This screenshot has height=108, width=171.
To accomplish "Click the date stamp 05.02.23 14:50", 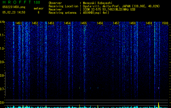I will click(14, 12).
